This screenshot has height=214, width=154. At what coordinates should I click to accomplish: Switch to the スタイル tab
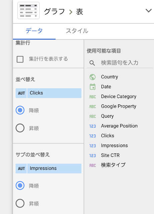(77, 31)
